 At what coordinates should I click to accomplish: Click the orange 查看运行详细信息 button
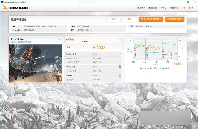click(151, 19)
